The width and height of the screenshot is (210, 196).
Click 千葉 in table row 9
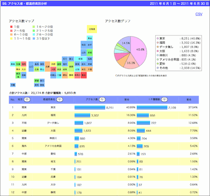pos(53,169)
